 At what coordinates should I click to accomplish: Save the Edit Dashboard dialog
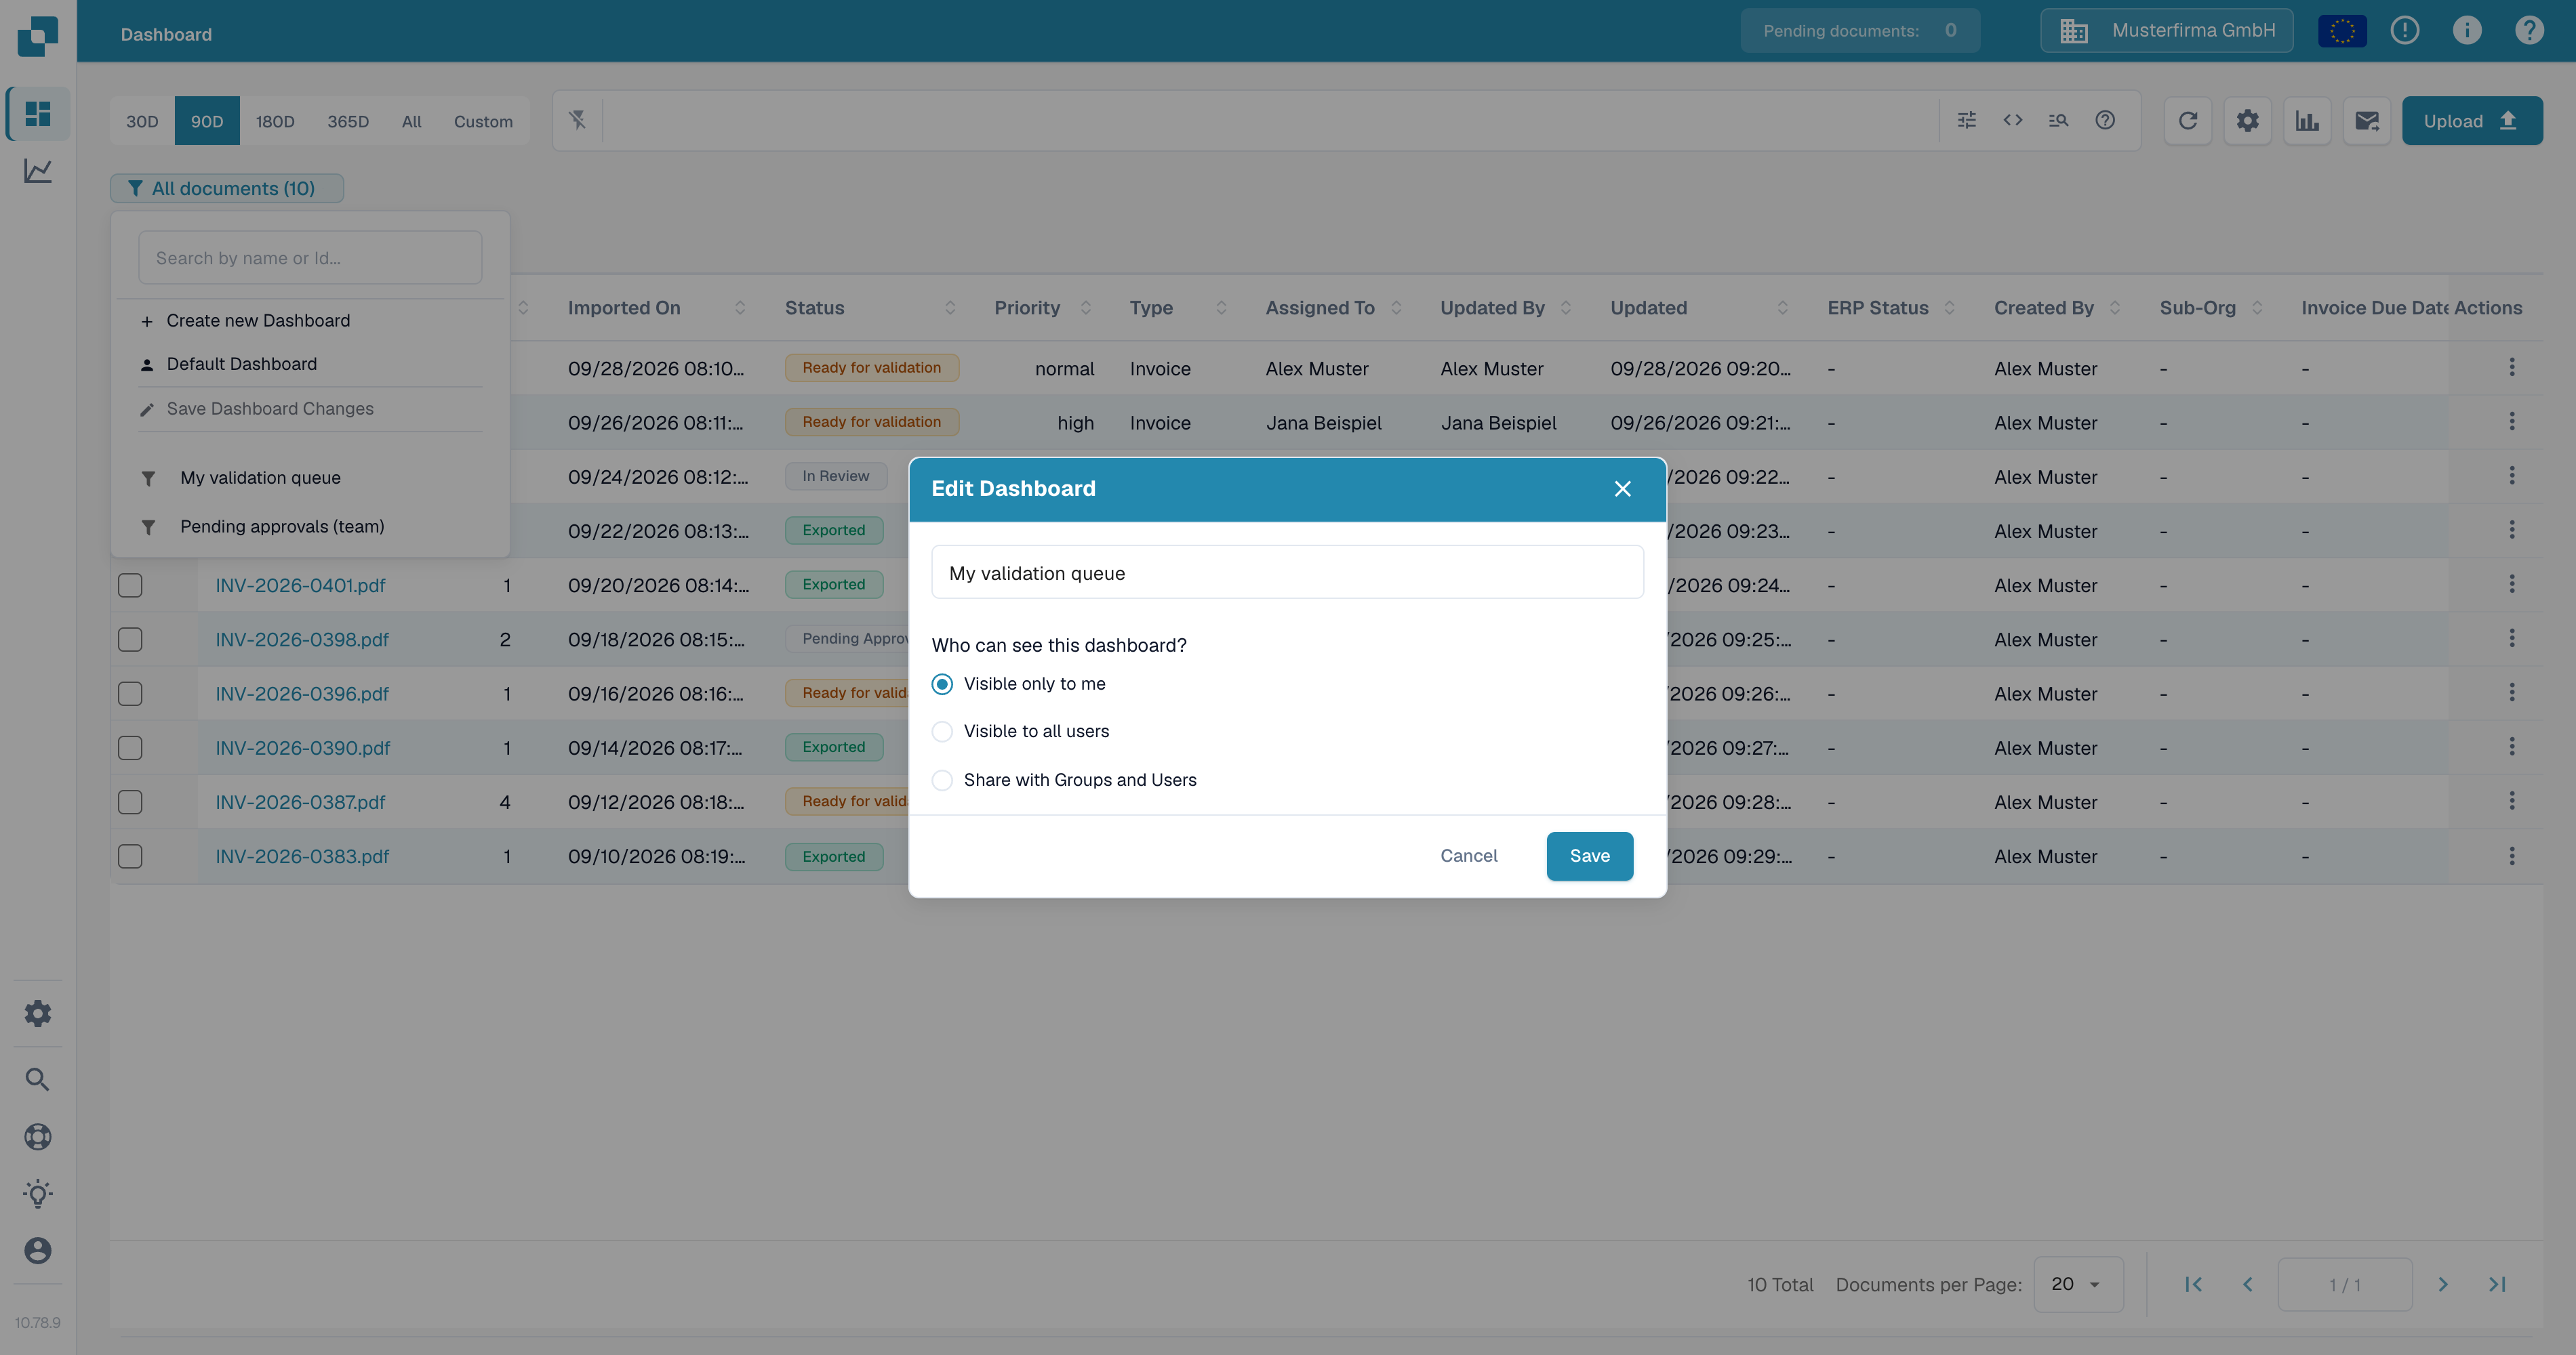click(x=1590, y=856)
